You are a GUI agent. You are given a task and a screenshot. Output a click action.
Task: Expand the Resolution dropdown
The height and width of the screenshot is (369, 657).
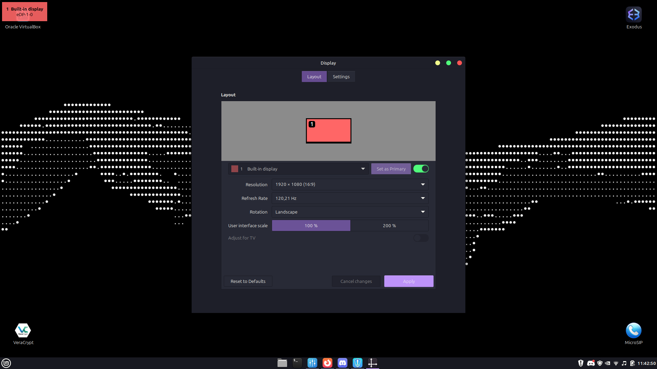point(350,184)
